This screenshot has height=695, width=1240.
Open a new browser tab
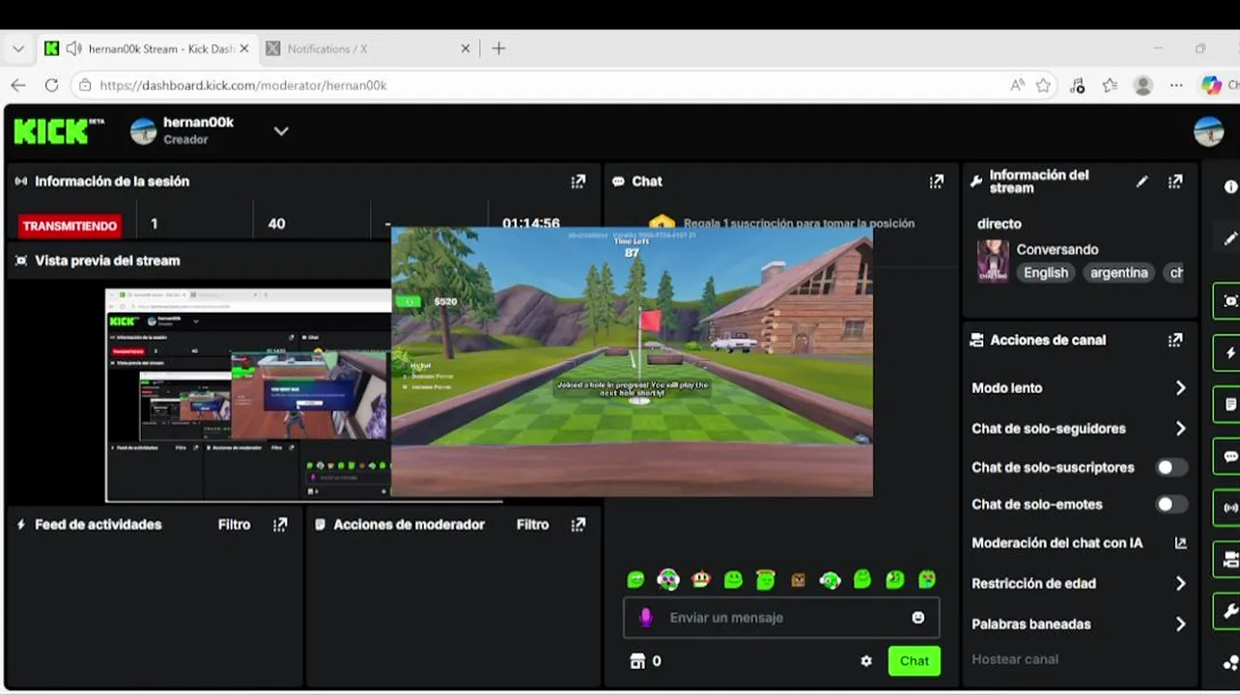pyautogui.click(x=498, y=48)
